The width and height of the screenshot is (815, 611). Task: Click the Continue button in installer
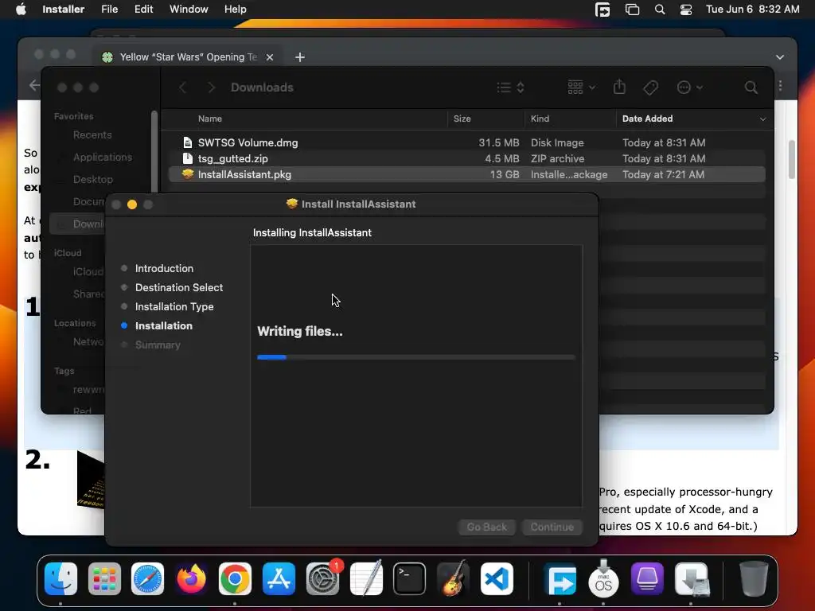(x=552, y=527)
